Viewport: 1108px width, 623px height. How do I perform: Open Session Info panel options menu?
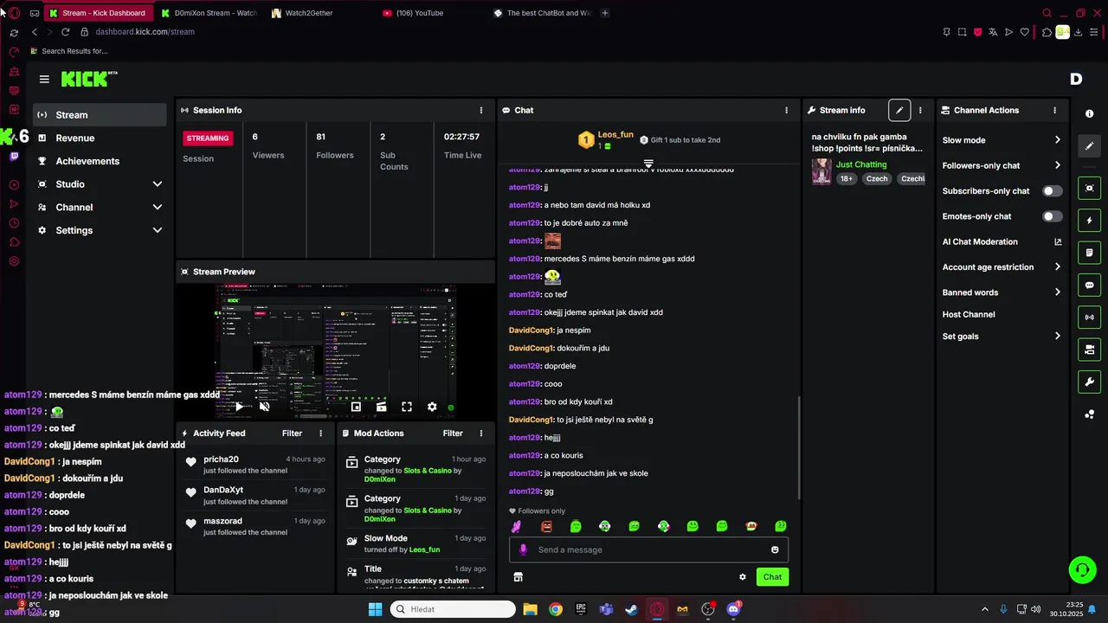pyautogui.click(x=481, y=111)
